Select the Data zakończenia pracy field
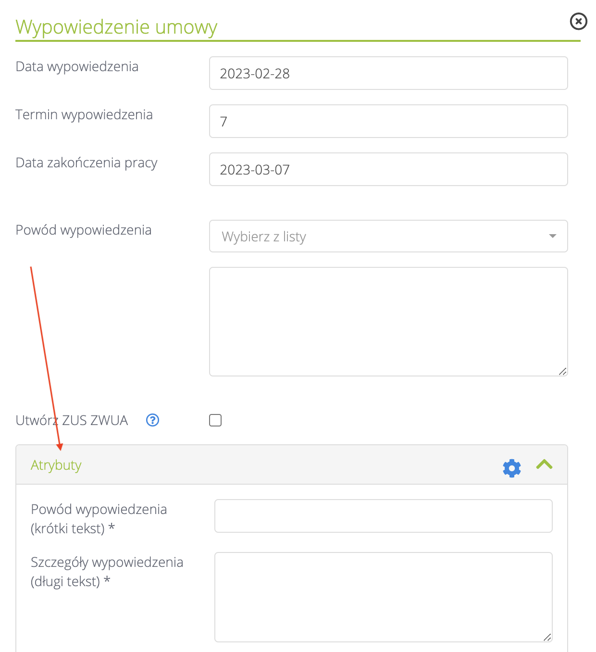 click(388, 170)
